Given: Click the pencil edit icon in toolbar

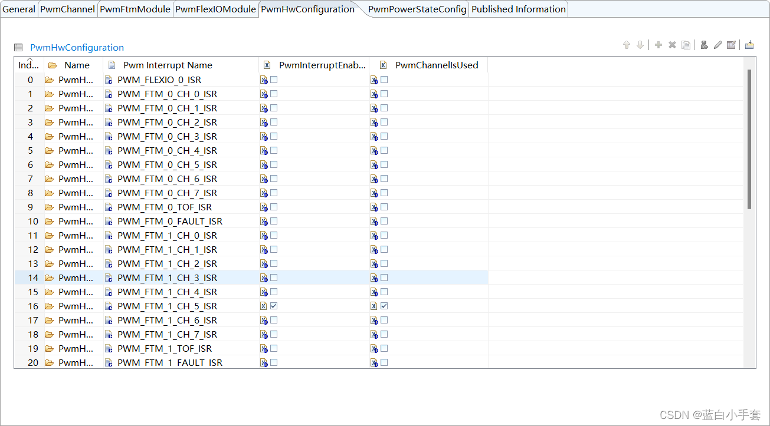Looking at the screenshot, I should [717, 45].
